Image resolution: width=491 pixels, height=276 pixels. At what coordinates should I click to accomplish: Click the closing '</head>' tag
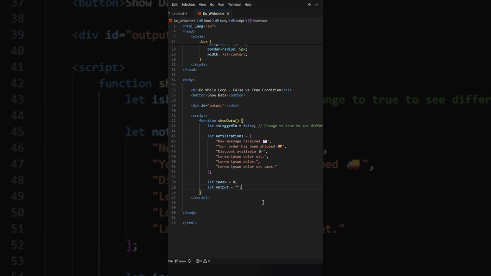[190, 70]
